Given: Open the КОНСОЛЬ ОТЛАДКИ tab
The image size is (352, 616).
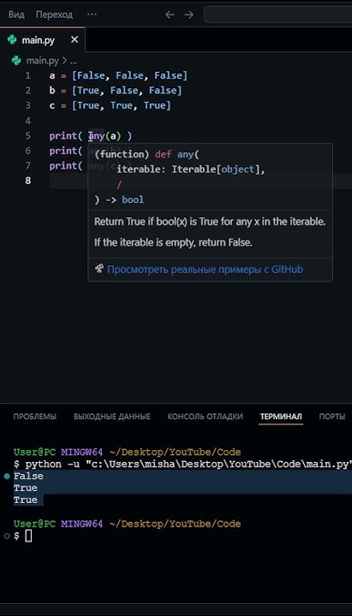Looking at the screenshot, I should 206,417.
